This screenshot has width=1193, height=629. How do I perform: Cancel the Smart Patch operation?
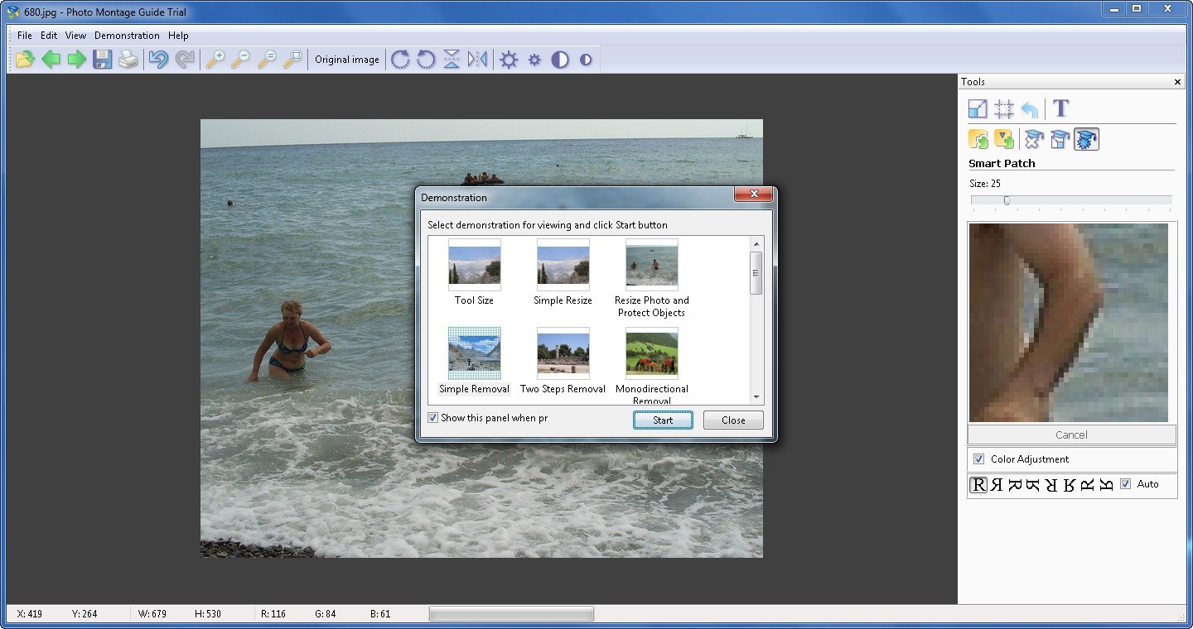(x=1071, y=435)
